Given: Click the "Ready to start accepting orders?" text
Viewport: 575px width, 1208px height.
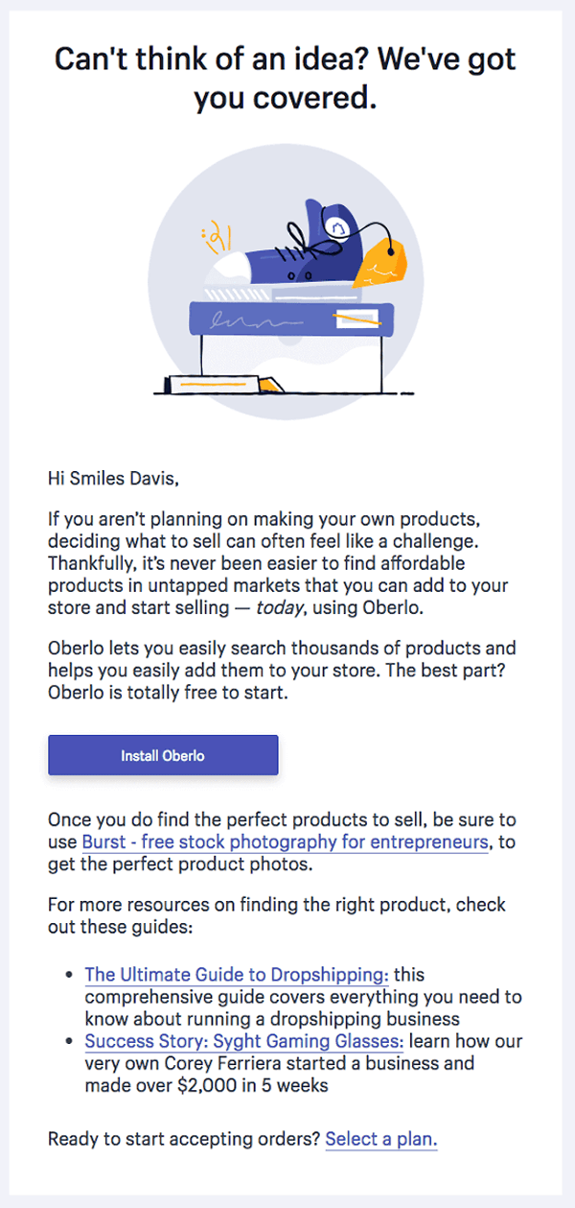Looking at the screenshot, I should tap(184, 1140).
